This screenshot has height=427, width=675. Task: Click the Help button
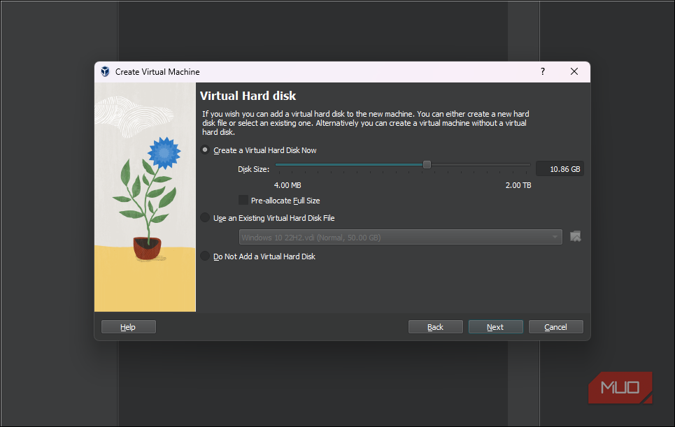coord(128,327)
